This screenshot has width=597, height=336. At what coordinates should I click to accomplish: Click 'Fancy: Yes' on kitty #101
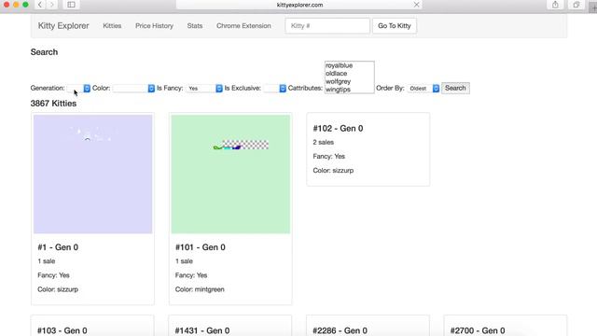191,275
